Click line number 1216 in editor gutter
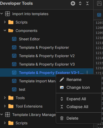The width and height of the screenshot is (103, 128). (x=99, y=68)
